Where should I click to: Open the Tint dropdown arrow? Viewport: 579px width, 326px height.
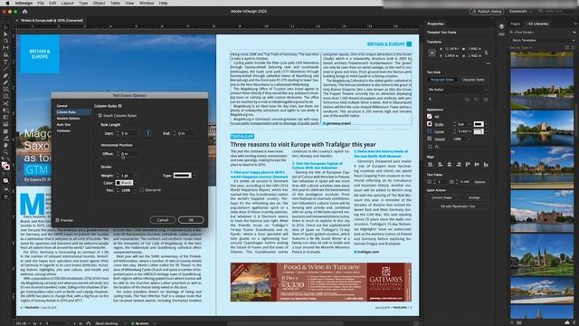click(x=136, y=190)
